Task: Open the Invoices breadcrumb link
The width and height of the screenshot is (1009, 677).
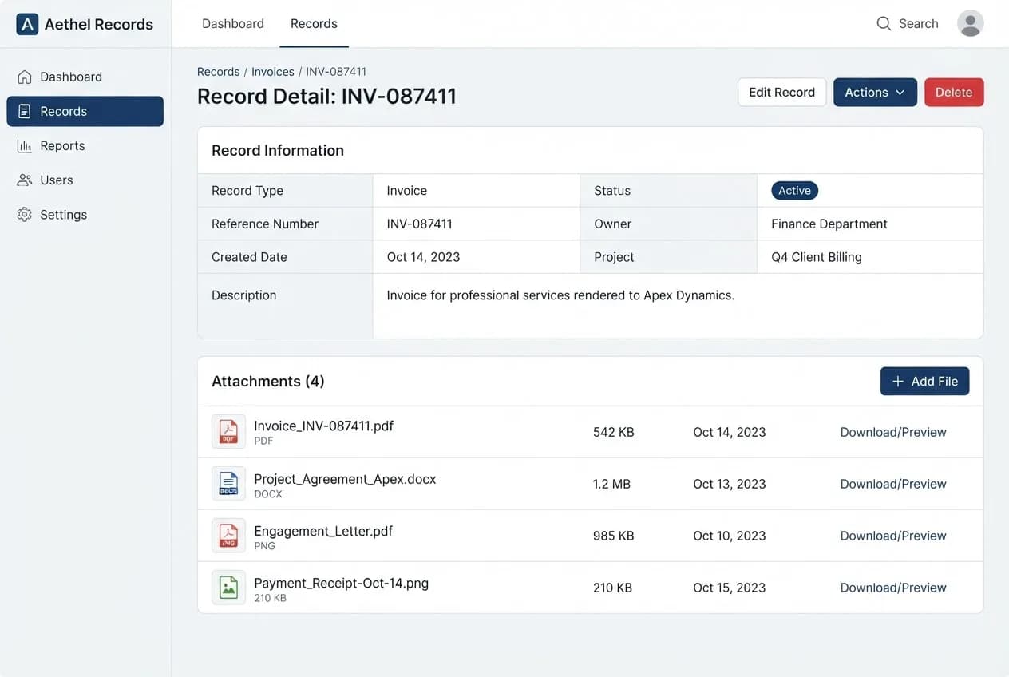Action: click(x=273, y=72)
